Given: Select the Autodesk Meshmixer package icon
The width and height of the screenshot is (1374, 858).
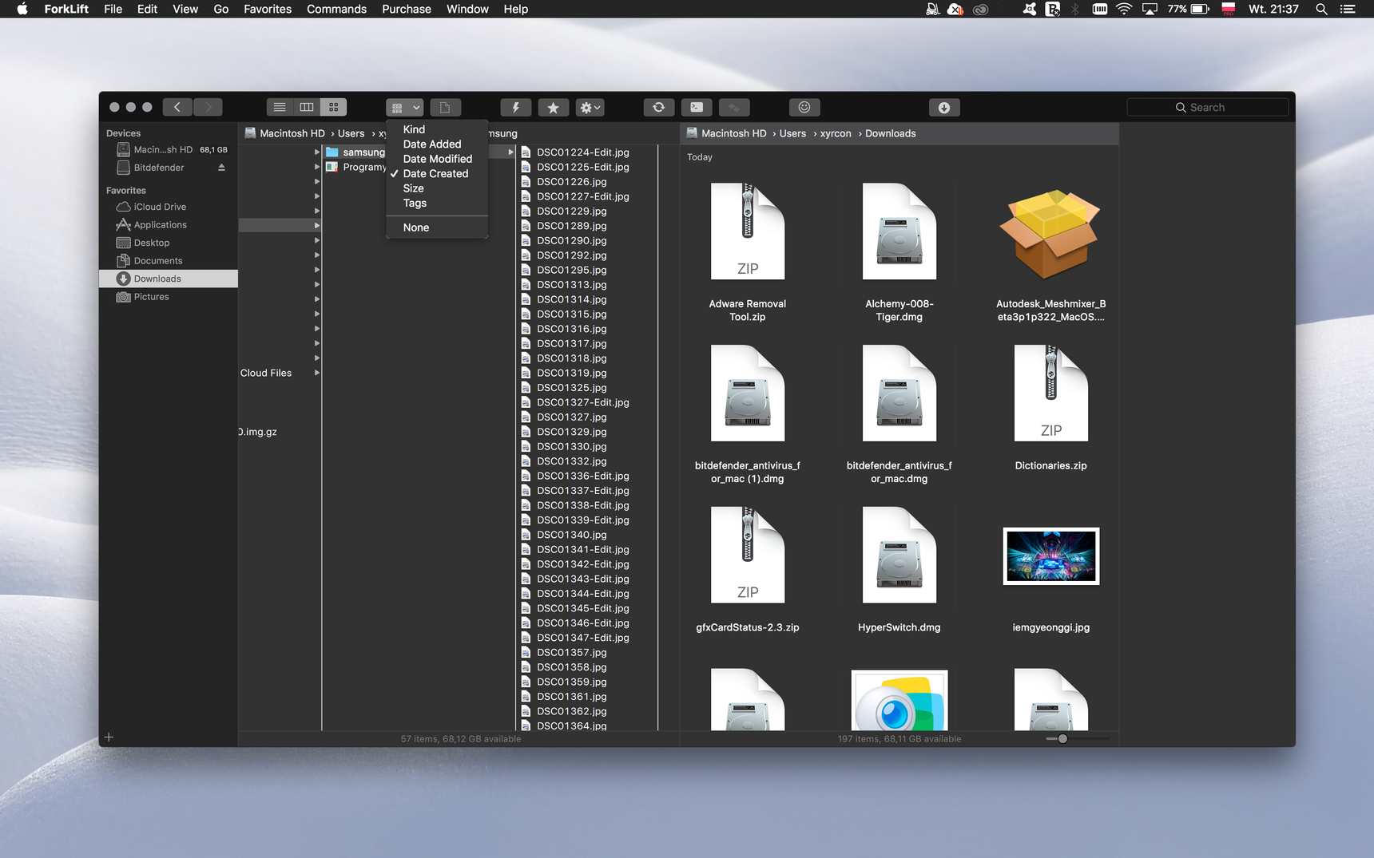Looking at the screenshot, I should pyautogui.click(x=1050, y=234).
